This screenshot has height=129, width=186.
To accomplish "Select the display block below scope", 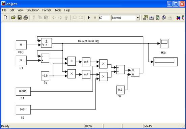I will point(165,62).
